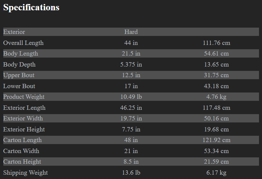Click the 13.65 cm body depth value
Viewport: 262px width, 179px height.
(x=216, y=65)
